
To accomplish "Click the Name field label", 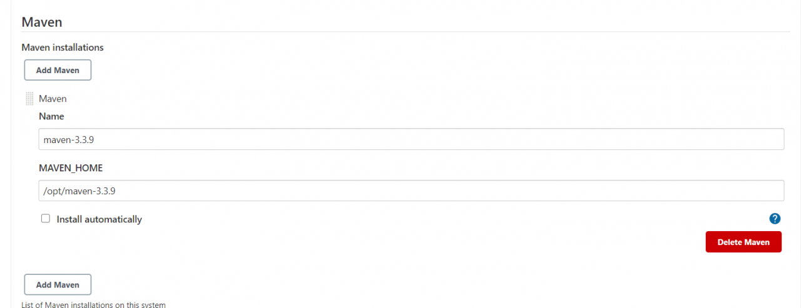I will point(51,116).
